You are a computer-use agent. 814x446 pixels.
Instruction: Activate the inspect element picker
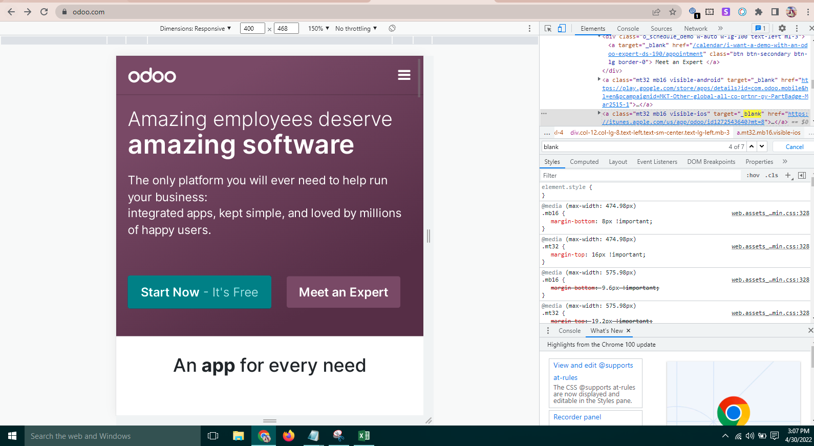tap(548, 29)
